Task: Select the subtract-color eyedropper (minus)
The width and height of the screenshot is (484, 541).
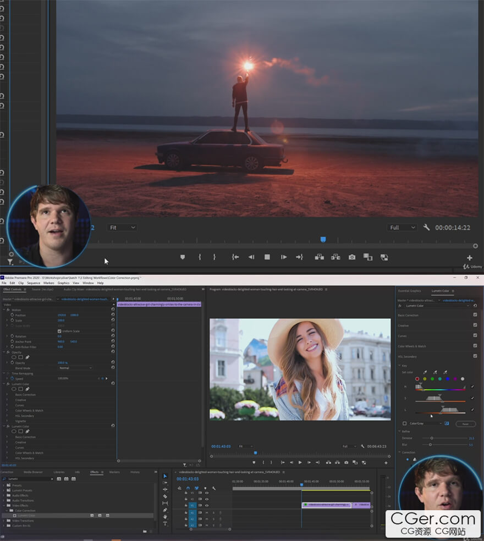Action: [x=445, y=372]
